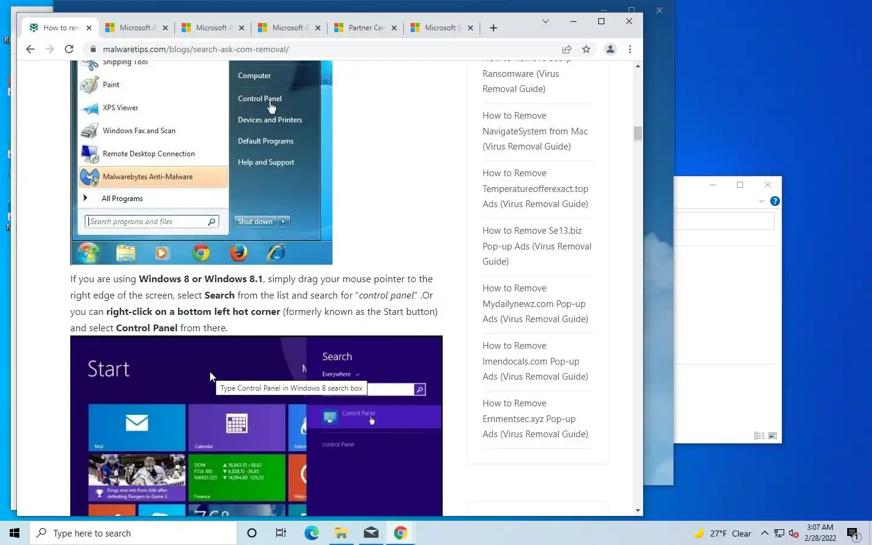
Task: Launch Microsoft Edge from the taskbar
Action: (311, 533)
